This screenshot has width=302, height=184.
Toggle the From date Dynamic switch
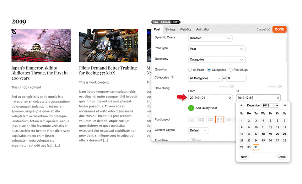[x=232, y=87]
